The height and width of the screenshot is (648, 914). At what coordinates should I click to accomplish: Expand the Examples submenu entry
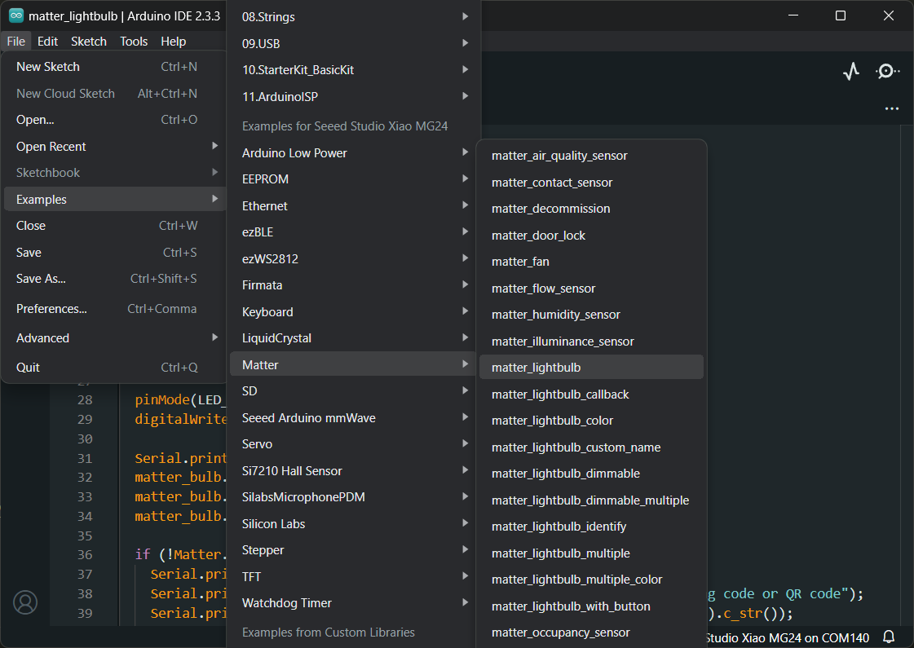115,200
